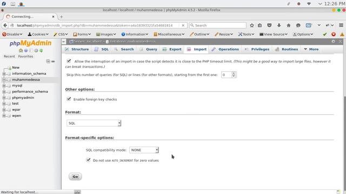Select the wpar database in tree
This screenshot has height=194, width=346.
[16, 109]
